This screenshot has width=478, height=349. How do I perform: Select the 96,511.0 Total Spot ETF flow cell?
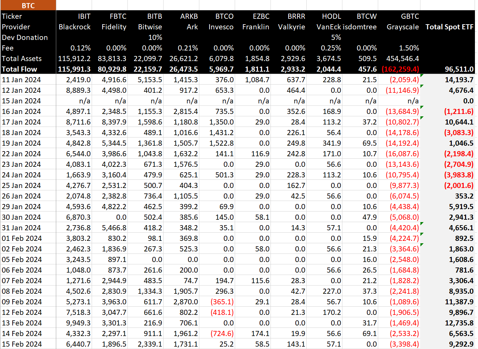pyautogui.click(x=459, y=69)
